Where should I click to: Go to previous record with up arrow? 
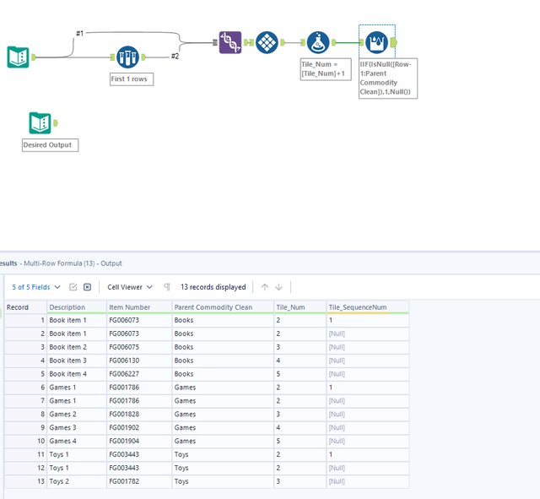click(264, 287)
